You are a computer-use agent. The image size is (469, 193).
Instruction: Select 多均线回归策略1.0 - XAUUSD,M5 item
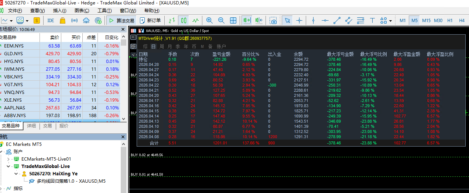71,181
